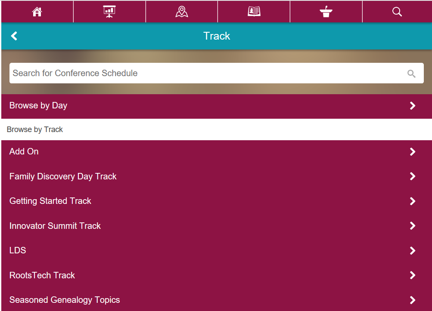Expand the Family Discovery Day Track chevron
The width and height of the screenshot is (432, 311).
tap(413, 176)
